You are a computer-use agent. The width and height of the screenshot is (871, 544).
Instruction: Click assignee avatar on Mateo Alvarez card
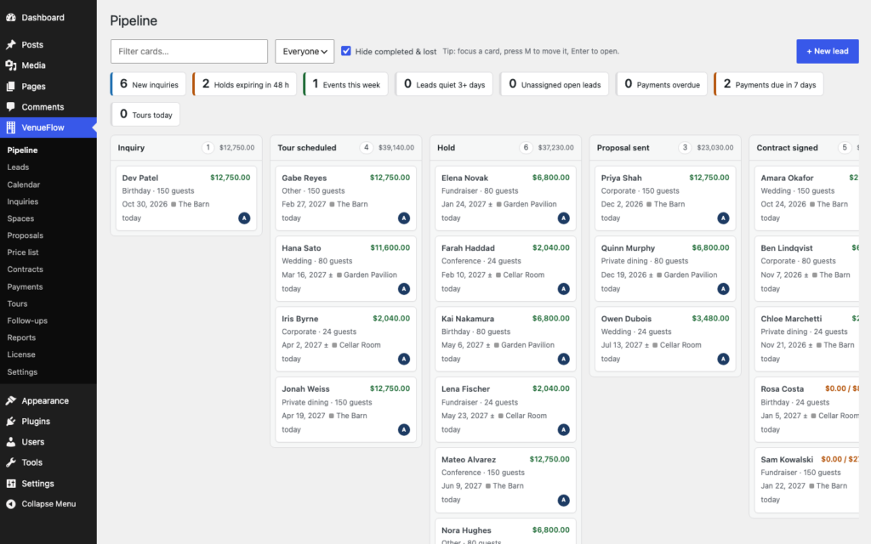point(564,500)
